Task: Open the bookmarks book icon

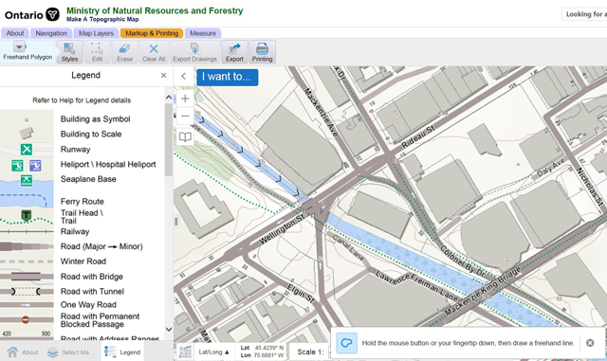Action: [x=185, y=137]
